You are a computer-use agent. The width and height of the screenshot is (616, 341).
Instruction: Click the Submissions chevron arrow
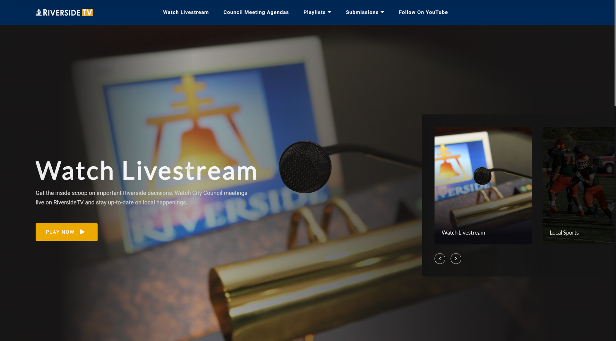pos(382,12)
